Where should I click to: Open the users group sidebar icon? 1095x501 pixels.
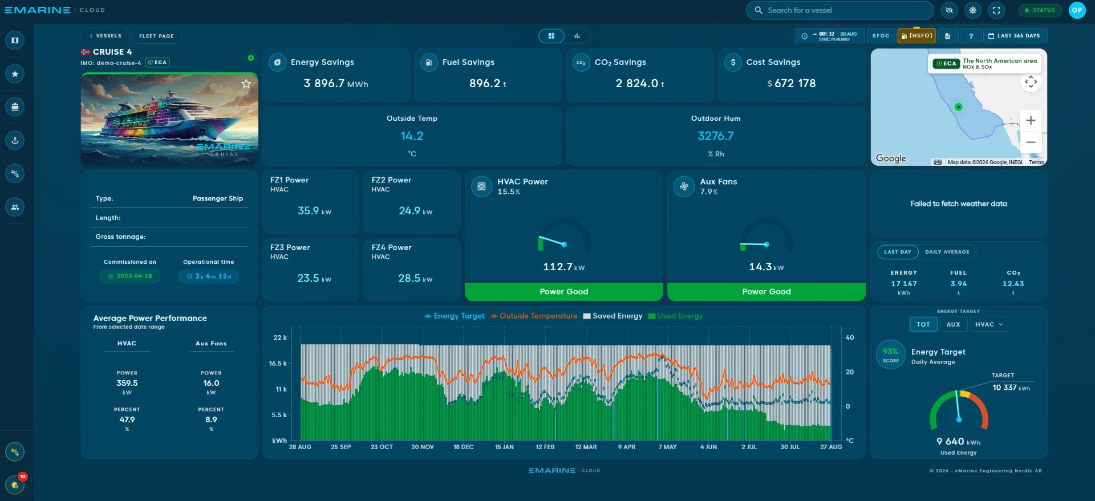pos(15,207)
